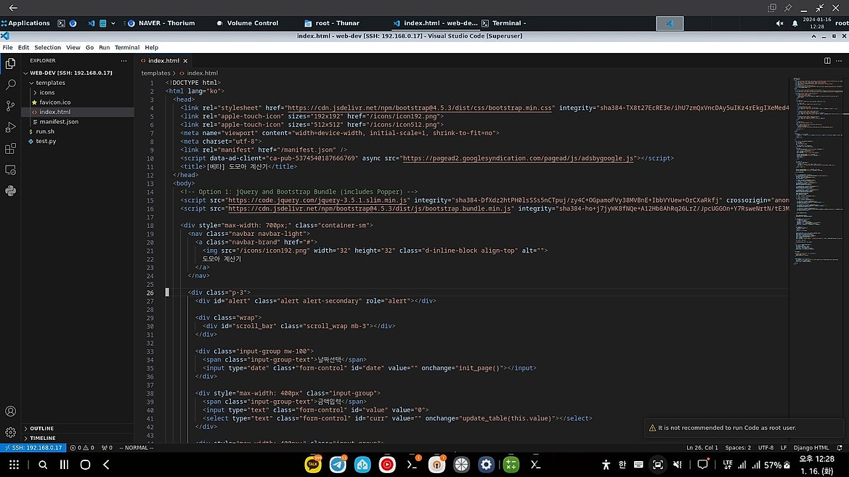Open the Explorer view in the activity bar

click(11, 64)
